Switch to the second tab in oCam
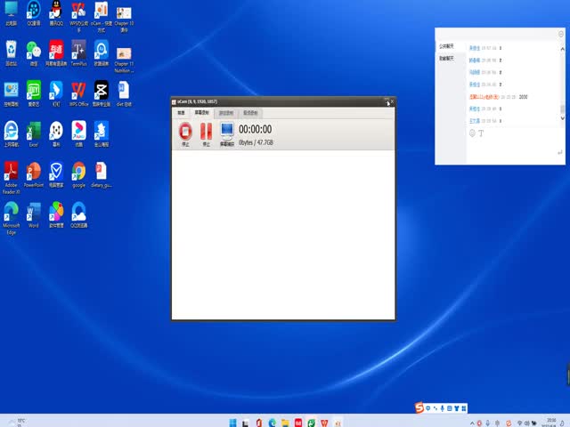This screenshot has height=427, width=570. click(201, 113)
